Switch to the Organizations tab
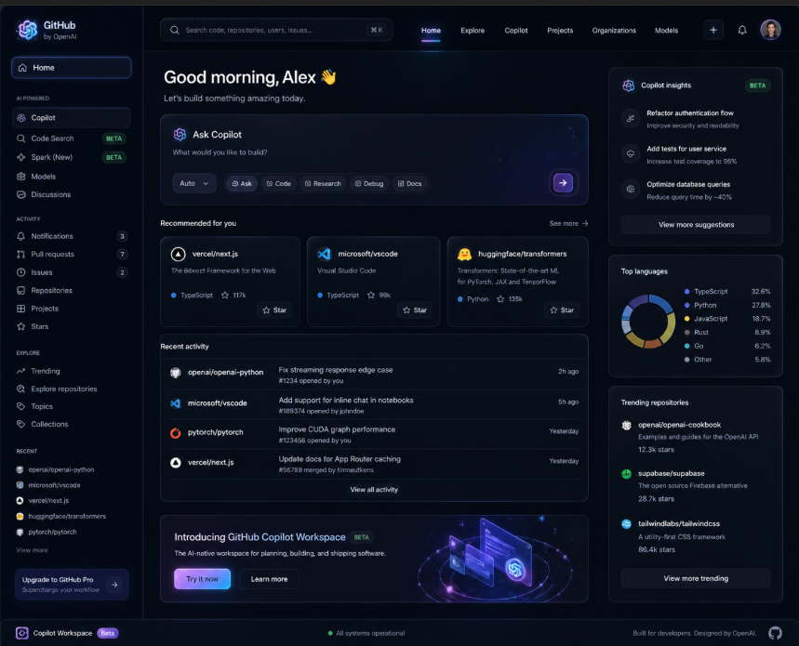Screen dimensions: 799x646 (x=614, y=31)
